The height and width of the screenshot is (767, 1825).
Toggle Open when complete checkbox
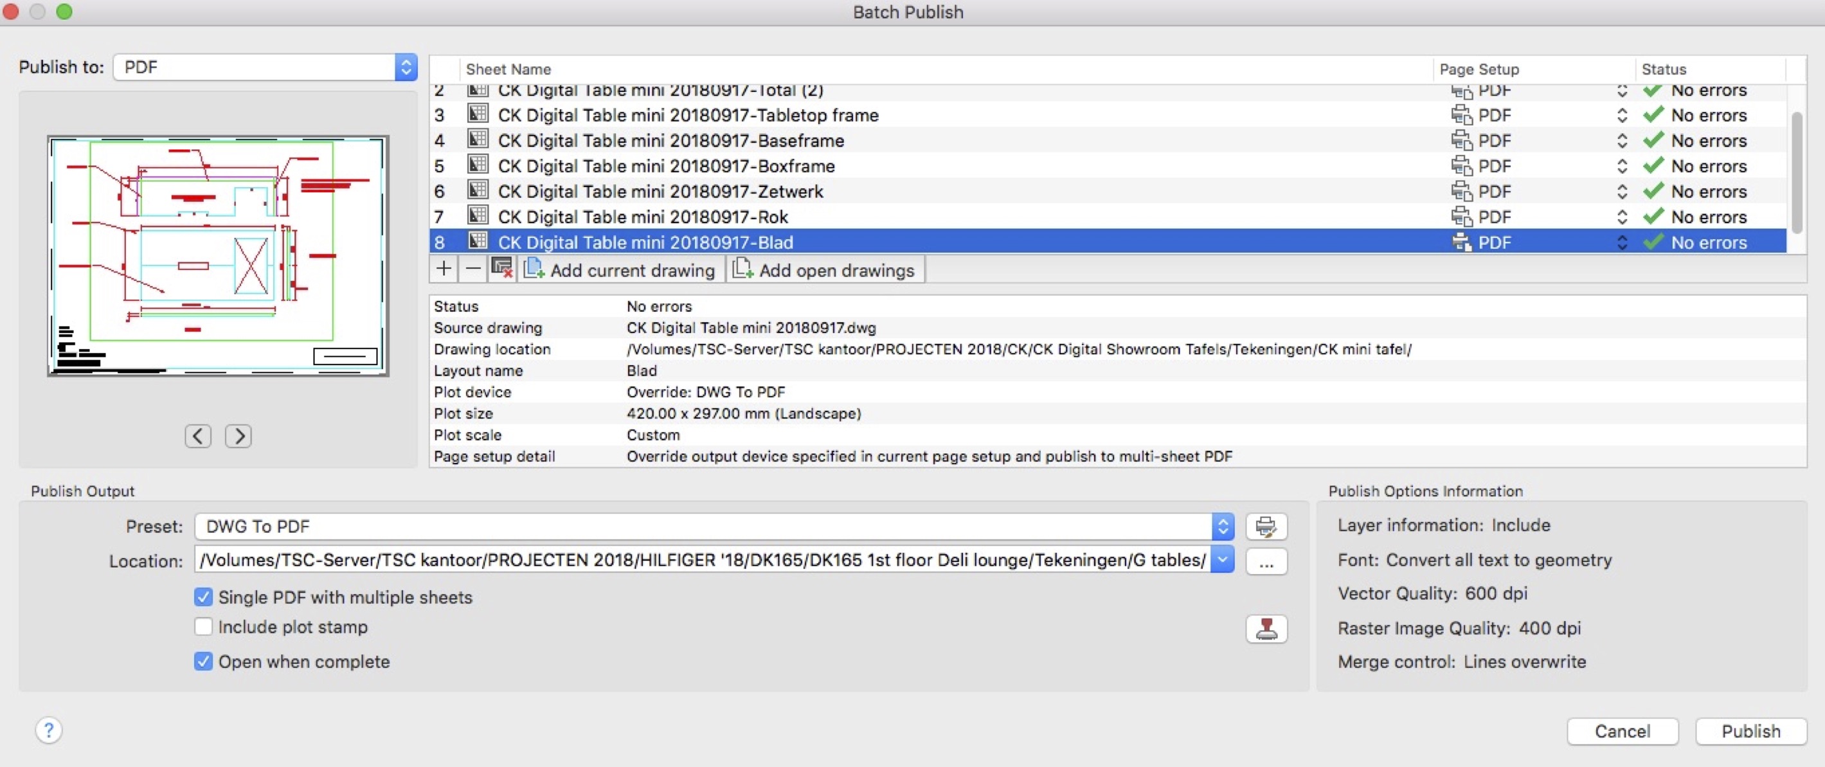(x=203, y=662)
